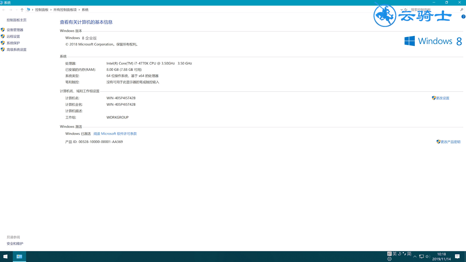Image resolution: width=466 pixels, height=262 pixels.
Task: Click the Control Panel taskbar button
Action: tap(19, 256)
